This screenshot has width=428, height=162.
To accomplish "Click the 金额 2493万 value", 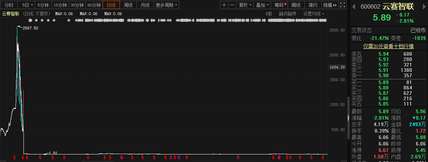I will [x=418, y=124].
